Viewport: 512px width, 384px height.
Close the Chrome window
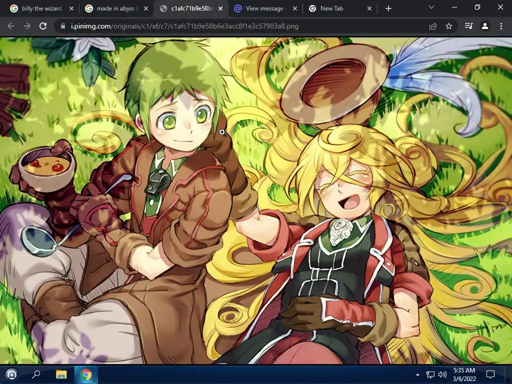coord(500,7)
